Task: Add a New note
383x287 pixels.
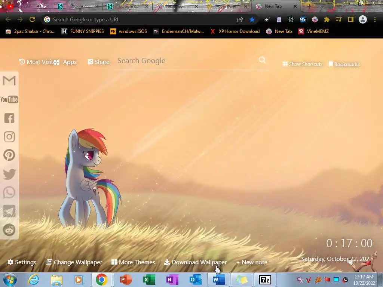Action: coord(252,262)
